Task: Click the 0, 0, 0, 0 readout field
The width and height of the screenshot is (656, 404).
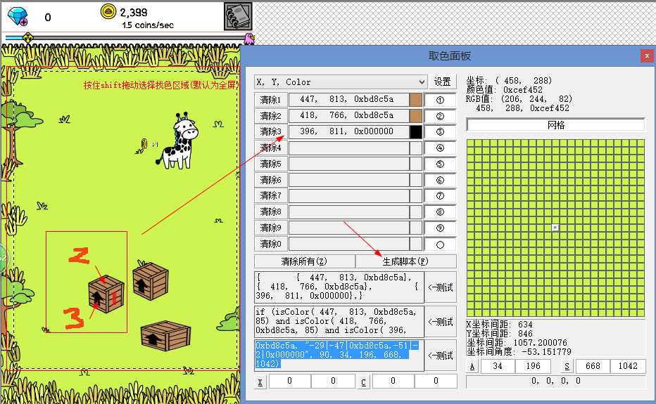Action: click(x=555, y=382)
